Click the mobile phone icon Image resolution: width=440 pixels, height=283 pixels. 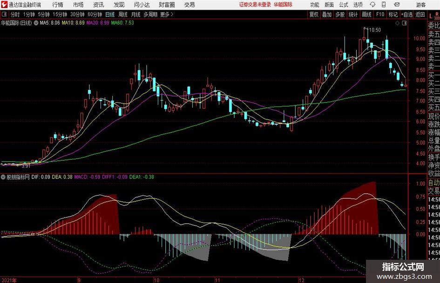click(x=384, y=5)
